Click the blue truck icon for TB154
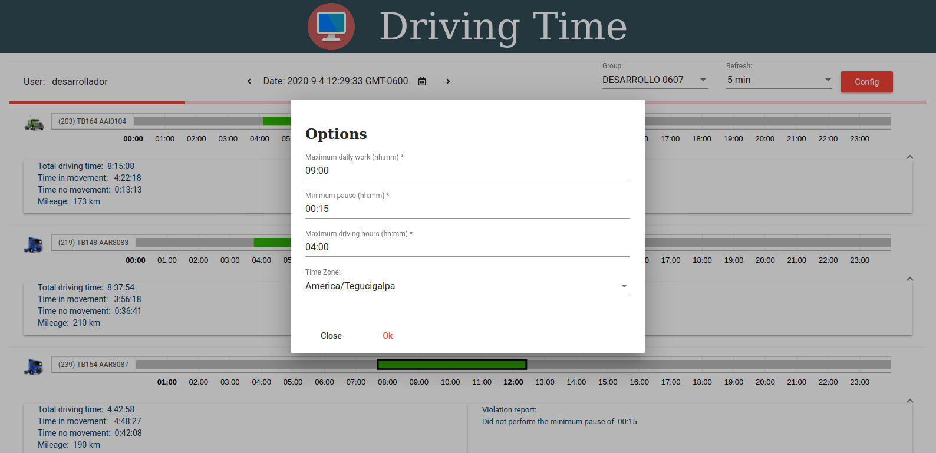Image resolution: width=936 pixels, height=453 pixels. [34, 367]
